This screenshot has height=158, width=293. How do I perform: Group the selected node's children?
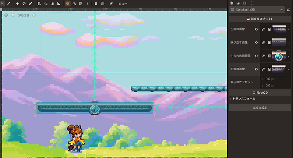click(102, 3)
